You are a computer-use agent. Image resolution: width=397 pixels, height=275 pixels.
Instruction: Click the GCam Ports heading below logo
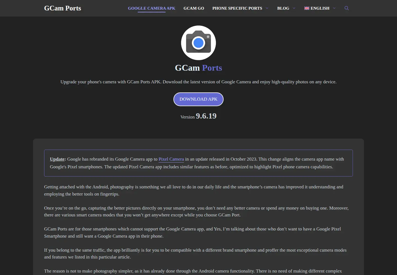[x=198, y=68]
